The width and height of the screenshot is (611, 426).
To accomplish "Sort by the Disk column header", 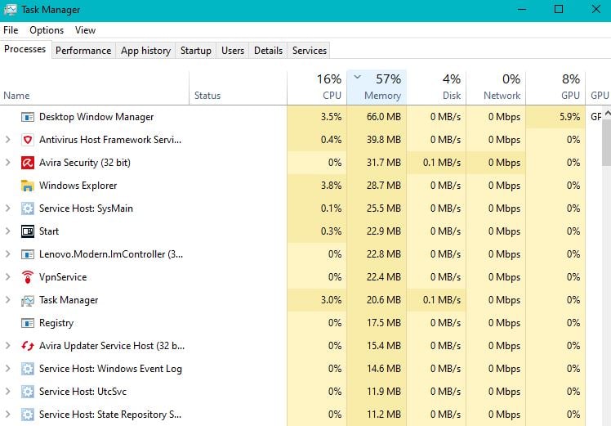I will (436, 87).
